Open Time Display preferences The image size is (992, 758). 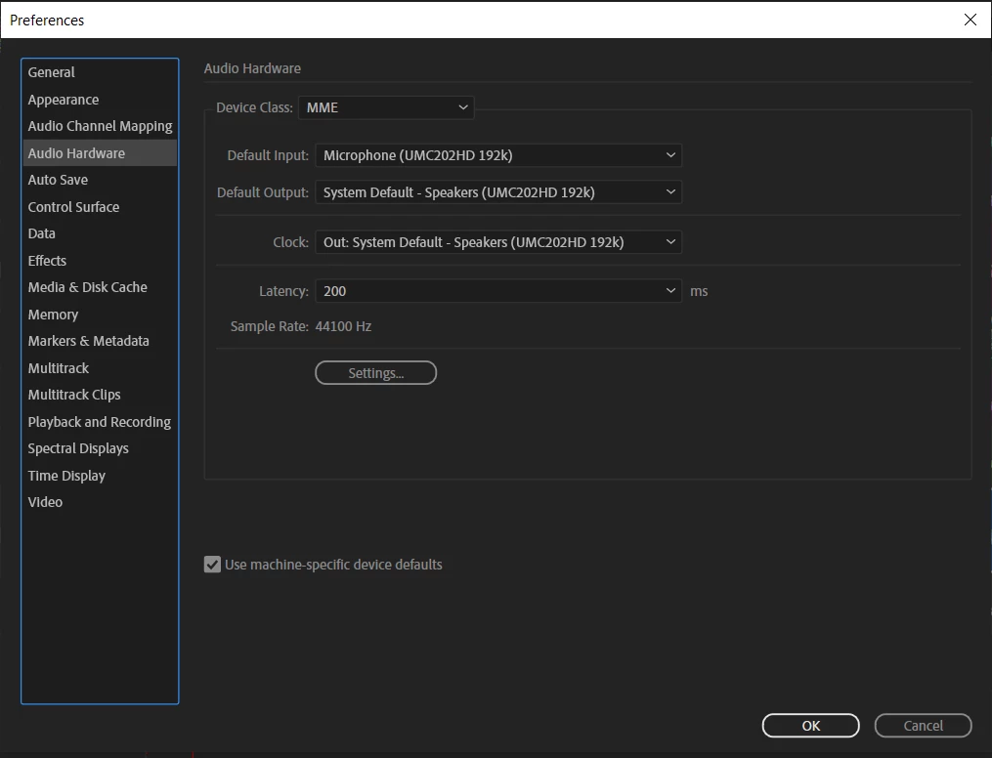click(x=100, y=476)
